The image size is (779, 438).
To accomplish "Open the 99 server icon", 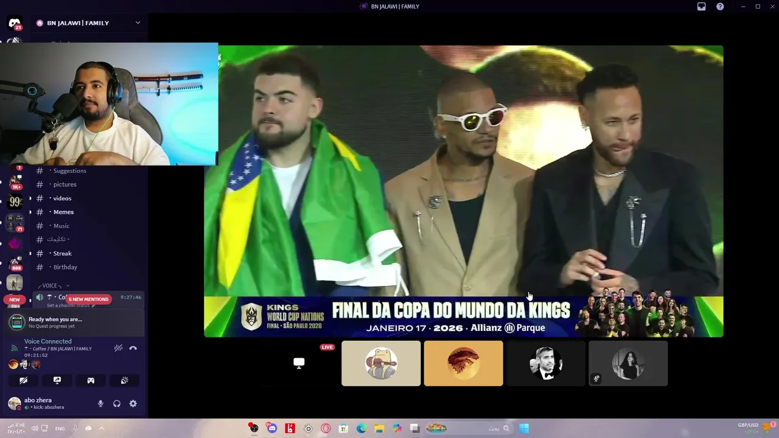I will coord(15,202).
